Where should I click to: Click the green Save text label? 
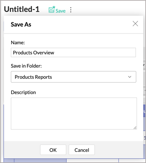click(61, 11)
